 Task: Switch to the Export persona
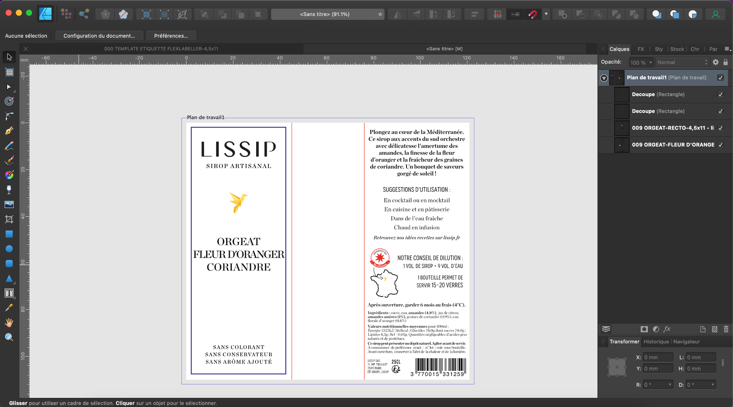[84, 14]
